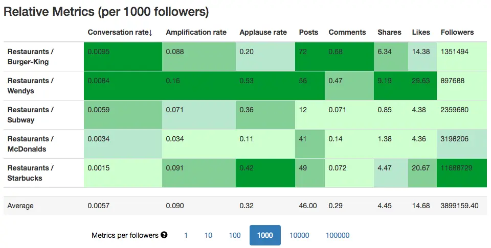
Task: Click the Restaurants / Subway row label
Action: pos(31,115)
